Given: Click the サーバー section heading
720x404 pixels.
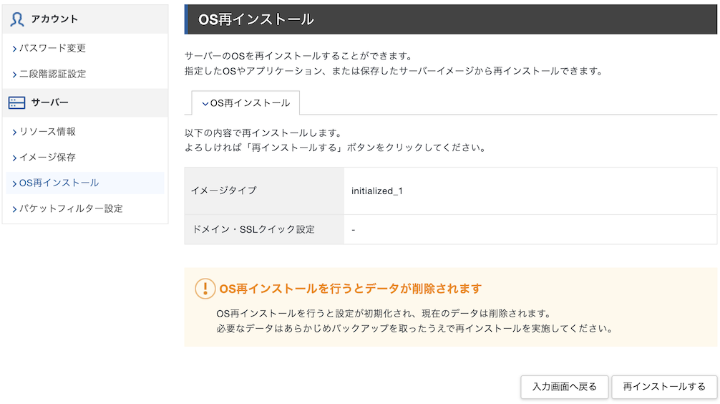Looking at the screenshot, I should [50, 103].
